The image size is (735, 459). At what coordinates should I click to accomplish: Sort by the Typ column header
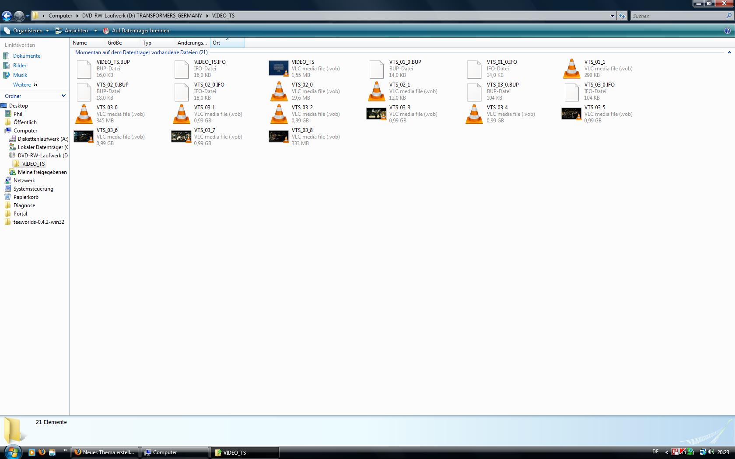coord(157,42)
